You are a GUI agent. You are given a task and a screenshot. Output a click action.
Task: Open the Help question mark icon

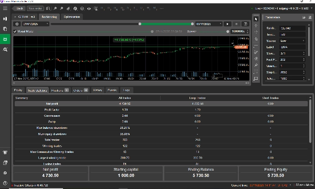(5, 183)
